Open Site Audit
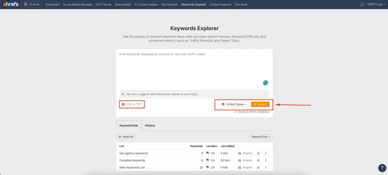The height and width of the screenshot is (175, 388). 241,5
